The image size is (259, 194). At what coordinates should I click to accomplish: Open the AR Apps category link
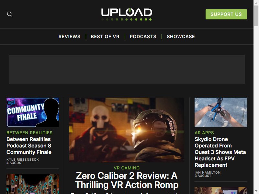point(204,133)
